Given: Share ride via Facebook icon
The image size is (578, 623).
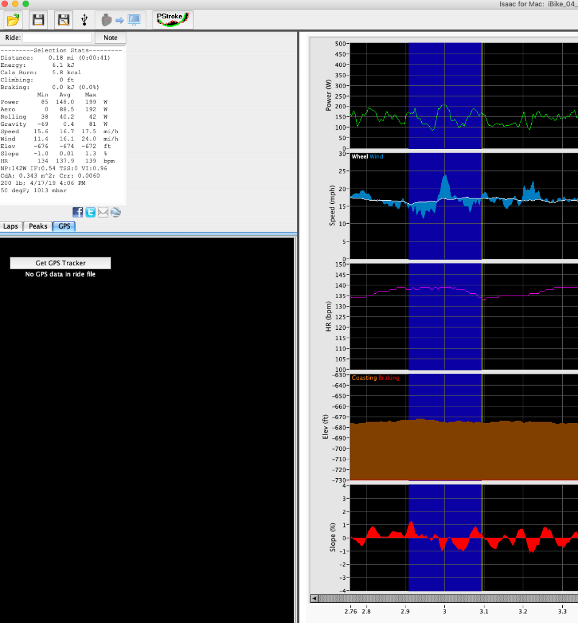Looking at the screenshot, I should [x=78, y=212].
